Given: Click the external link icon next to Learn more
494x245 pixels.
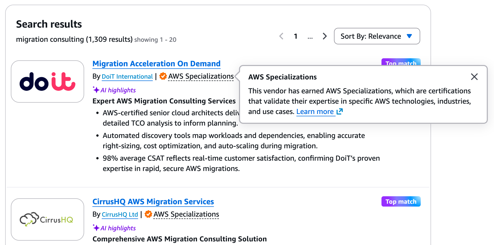Looking at the screenshot, I should 340,111.
